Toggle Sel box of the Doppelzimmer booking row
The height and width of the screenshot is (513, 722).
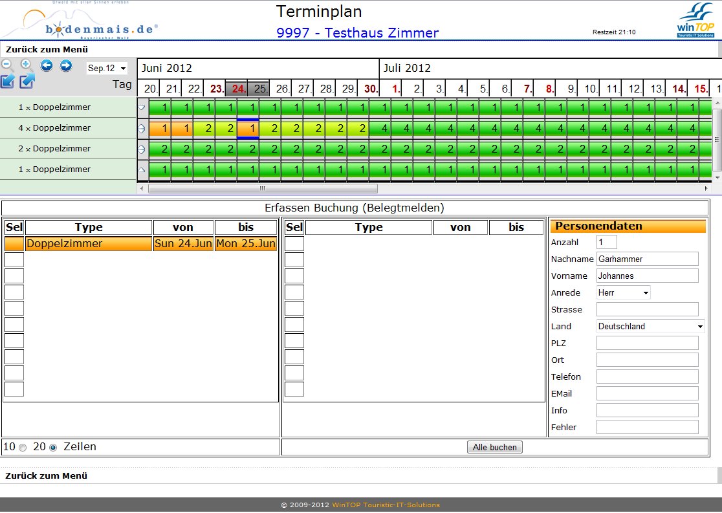coord(14,244)
